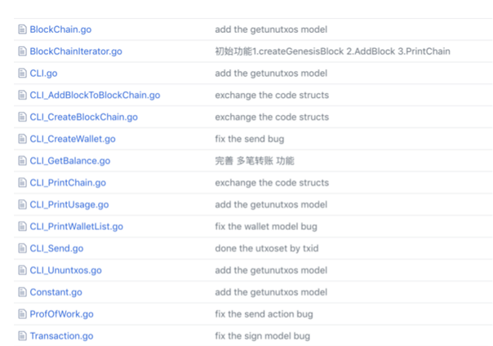This screenshot has height=346, width=493.
Task: View commit 'fix the send action bug'
Action: pyautogui.click(x=264, y=314)
